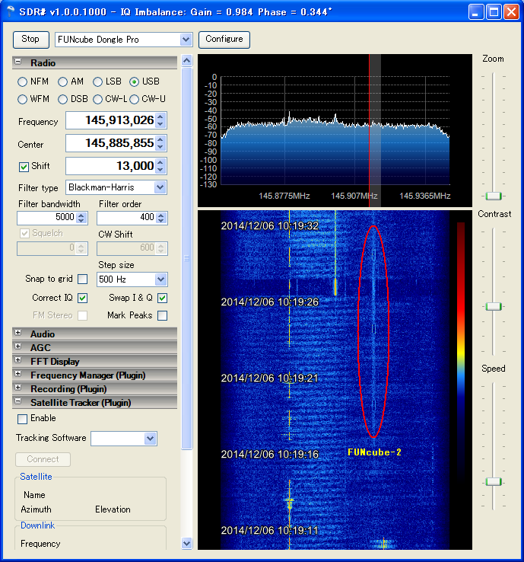
Task: Decrease Shift value with down arrow
Action: pyautogui.click(x=160, y=171)
